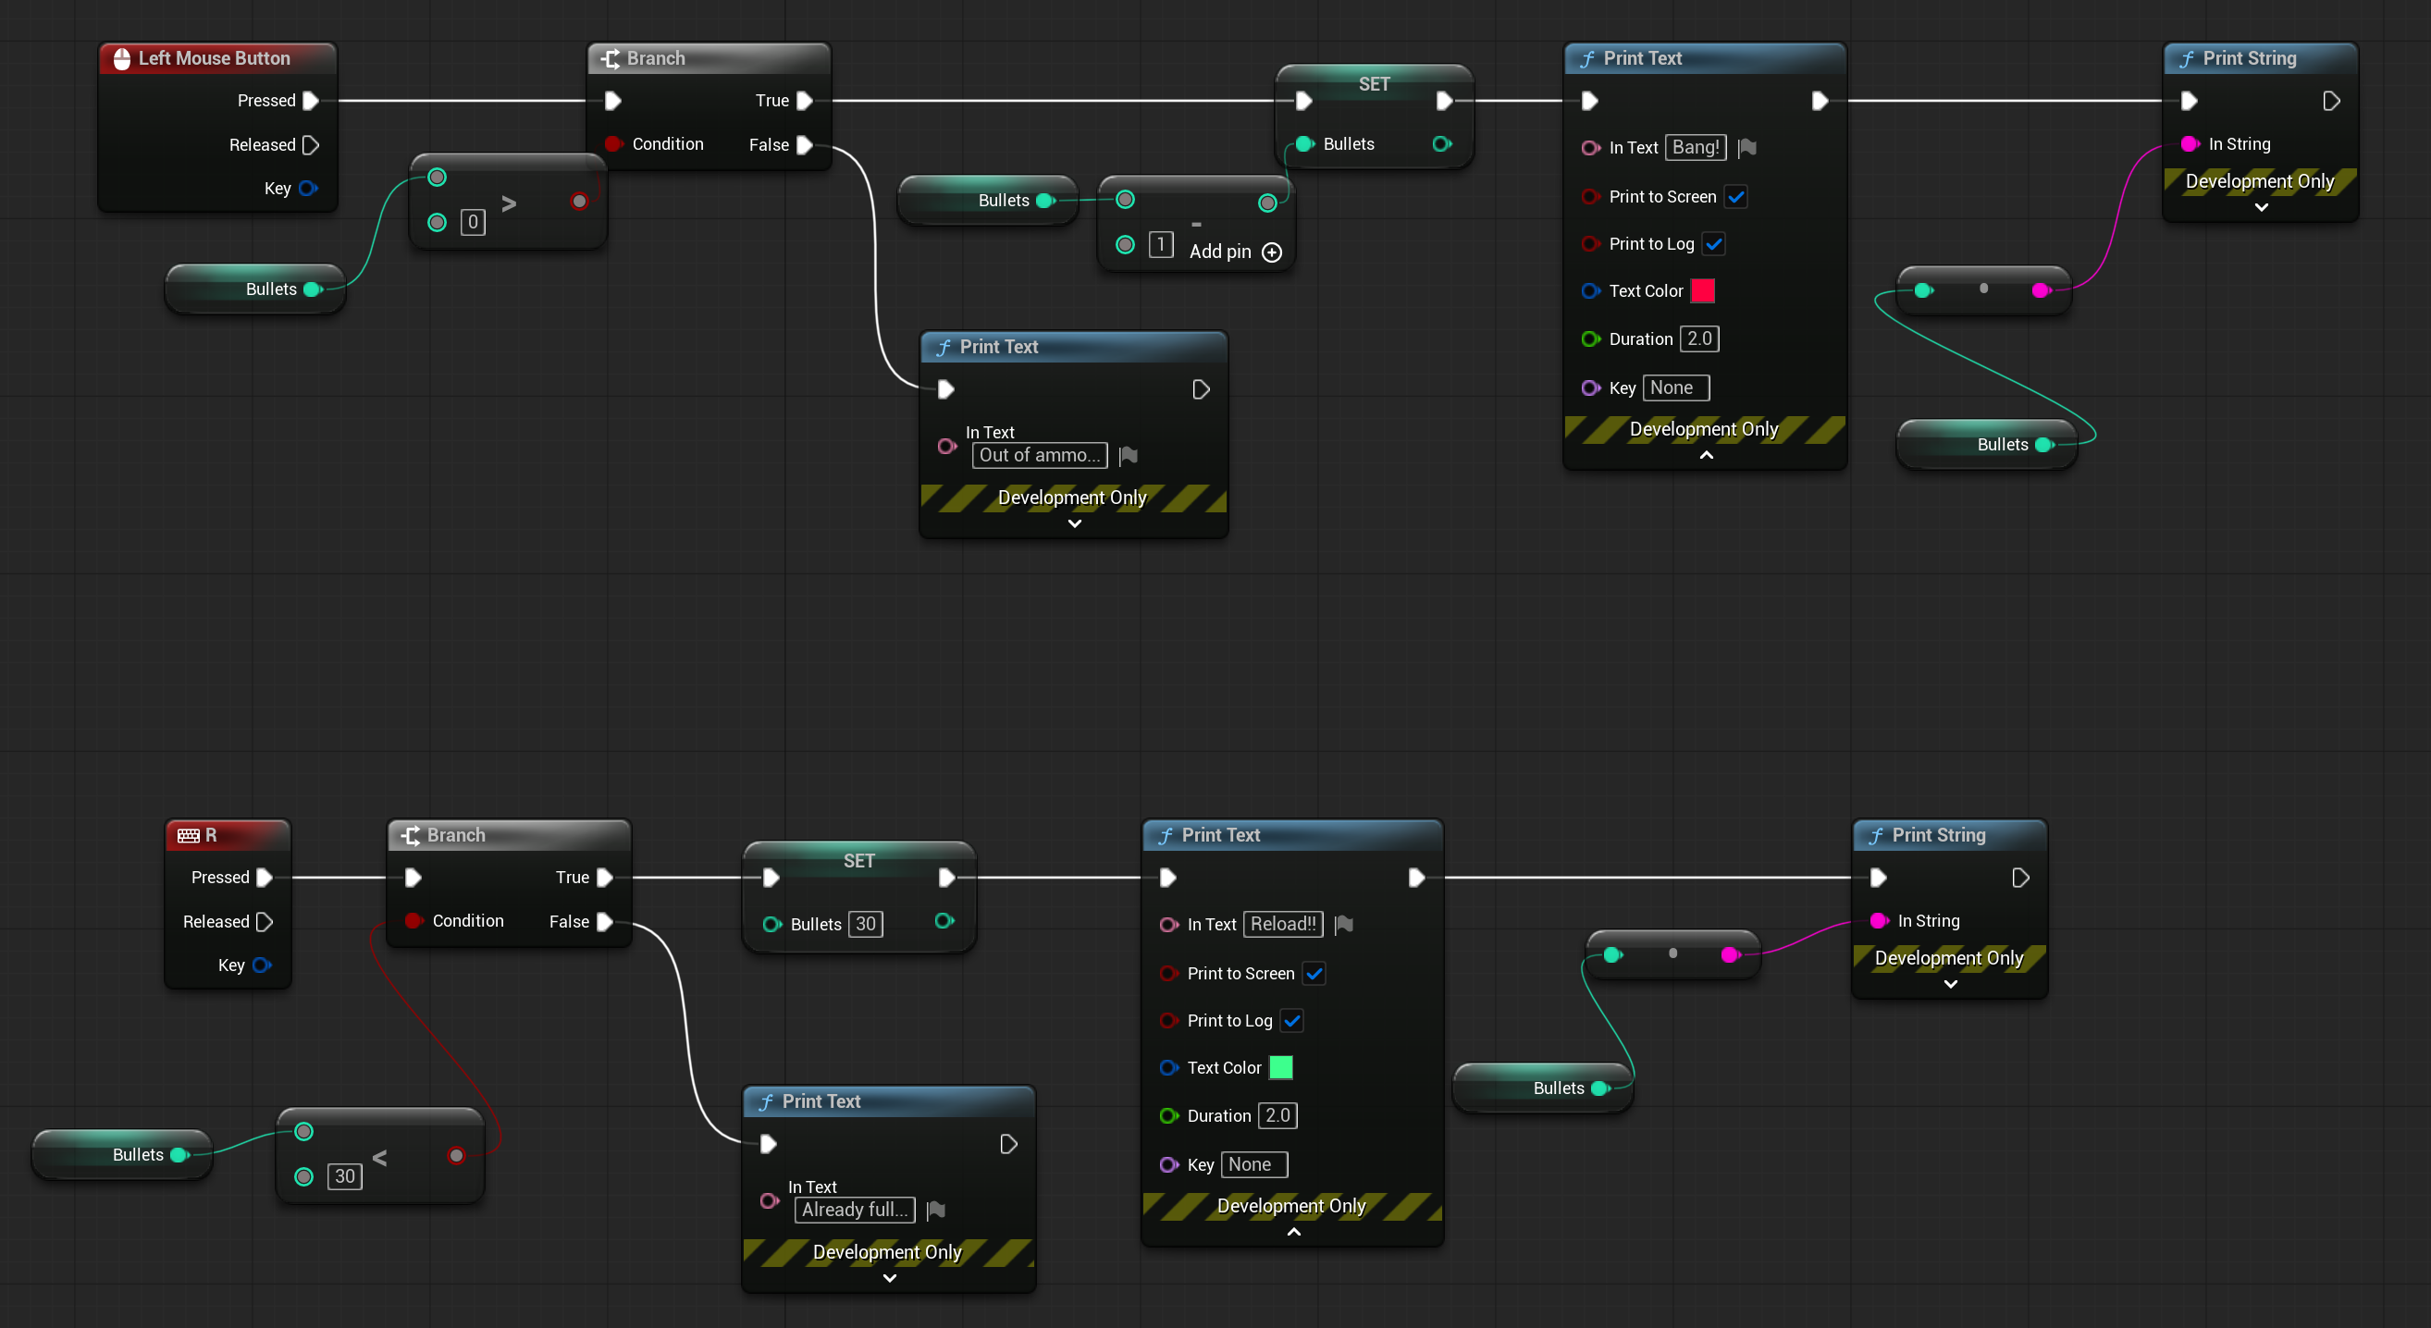
Task: Click the Reload!! Print Text Duration pin
Action: tap(1168, 1116)
